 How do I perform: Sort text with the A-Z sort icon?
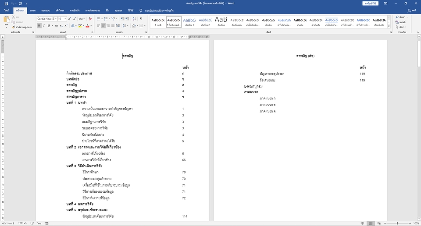134,19
